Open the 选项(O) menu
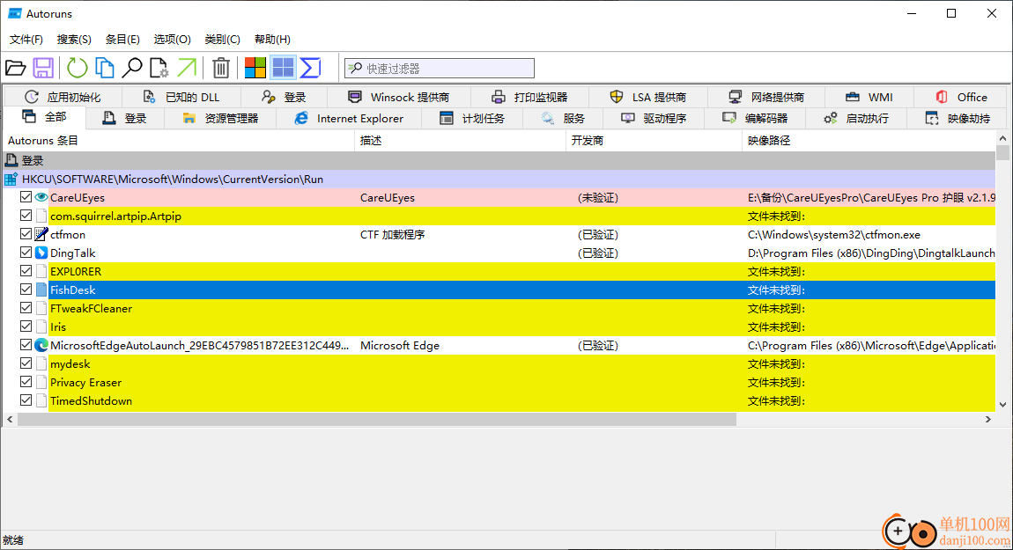 click(173, 40)
